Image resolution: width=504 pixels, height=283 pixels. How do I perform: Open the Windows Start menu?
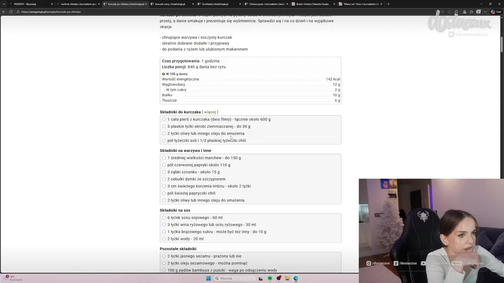coord(208,278)
